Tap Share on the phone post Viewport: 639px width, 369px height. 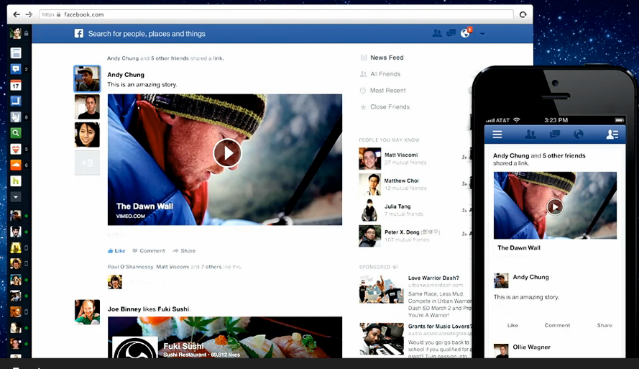[604, 325]
